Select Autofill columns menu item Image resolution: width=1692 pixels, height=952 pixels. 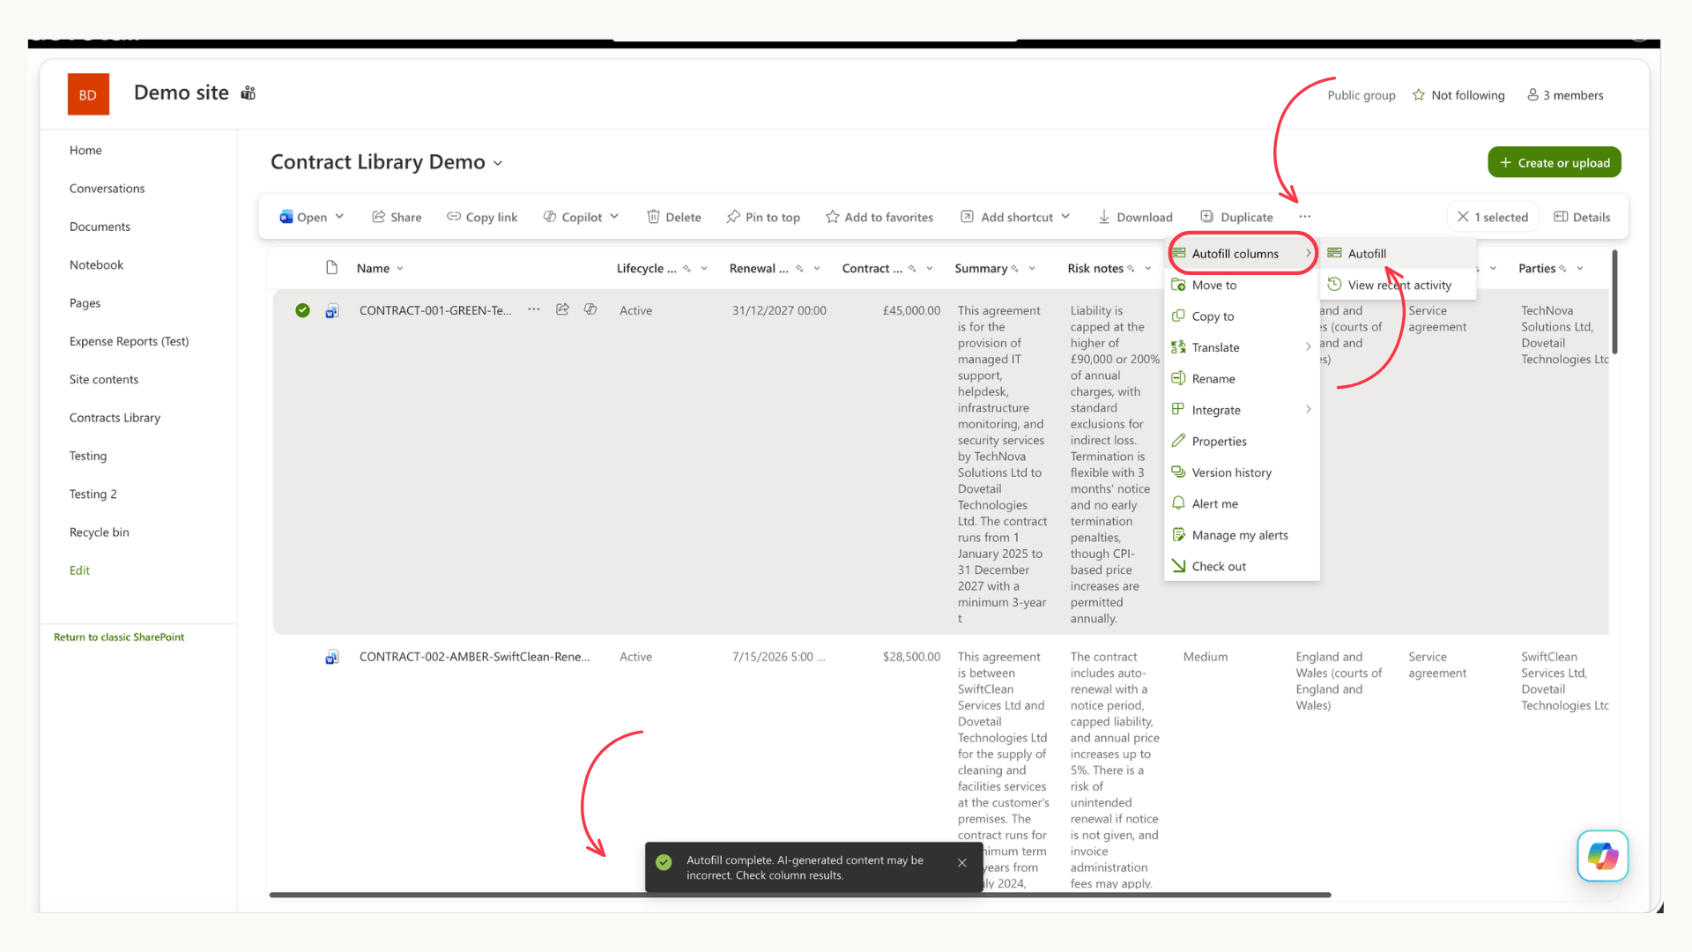pos(1242,254)
